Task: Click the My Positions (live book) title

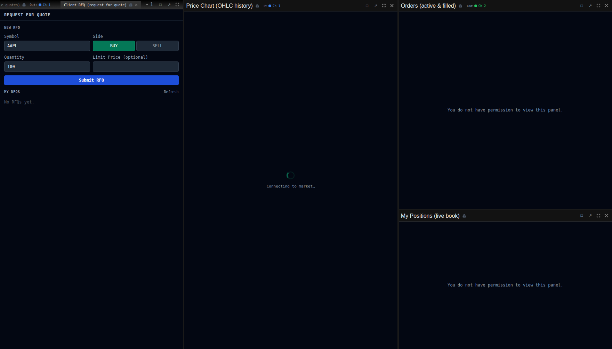Action: (430, 216)
